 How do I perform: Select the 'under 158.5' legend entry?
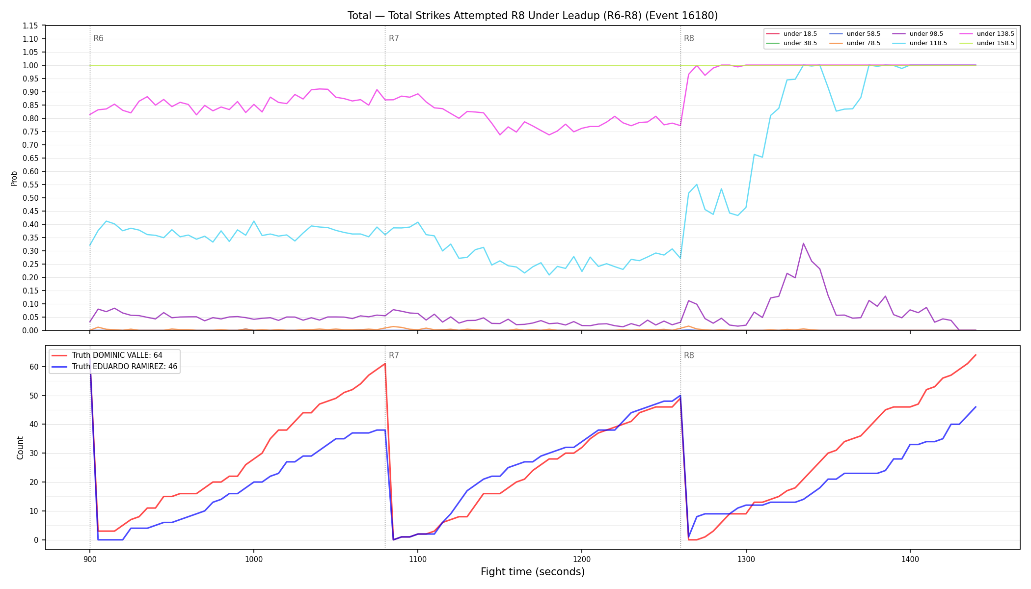click(987, 43)
